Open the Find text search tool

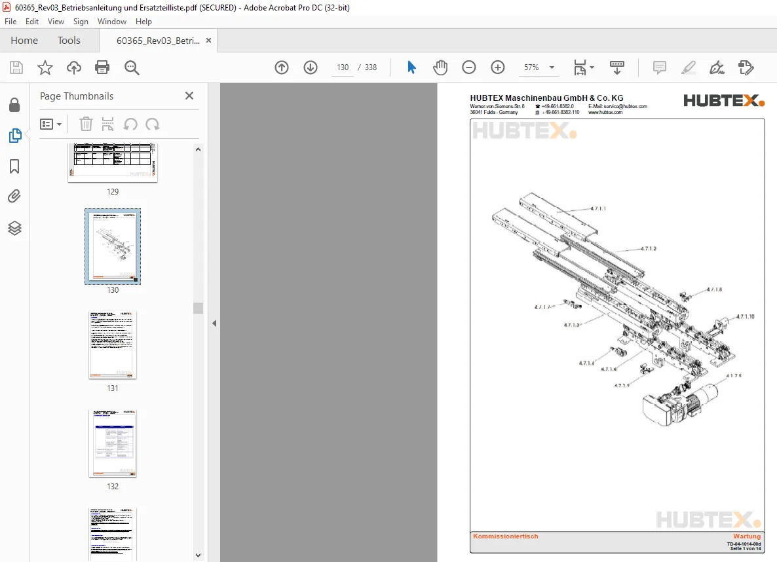click(132, 67)
